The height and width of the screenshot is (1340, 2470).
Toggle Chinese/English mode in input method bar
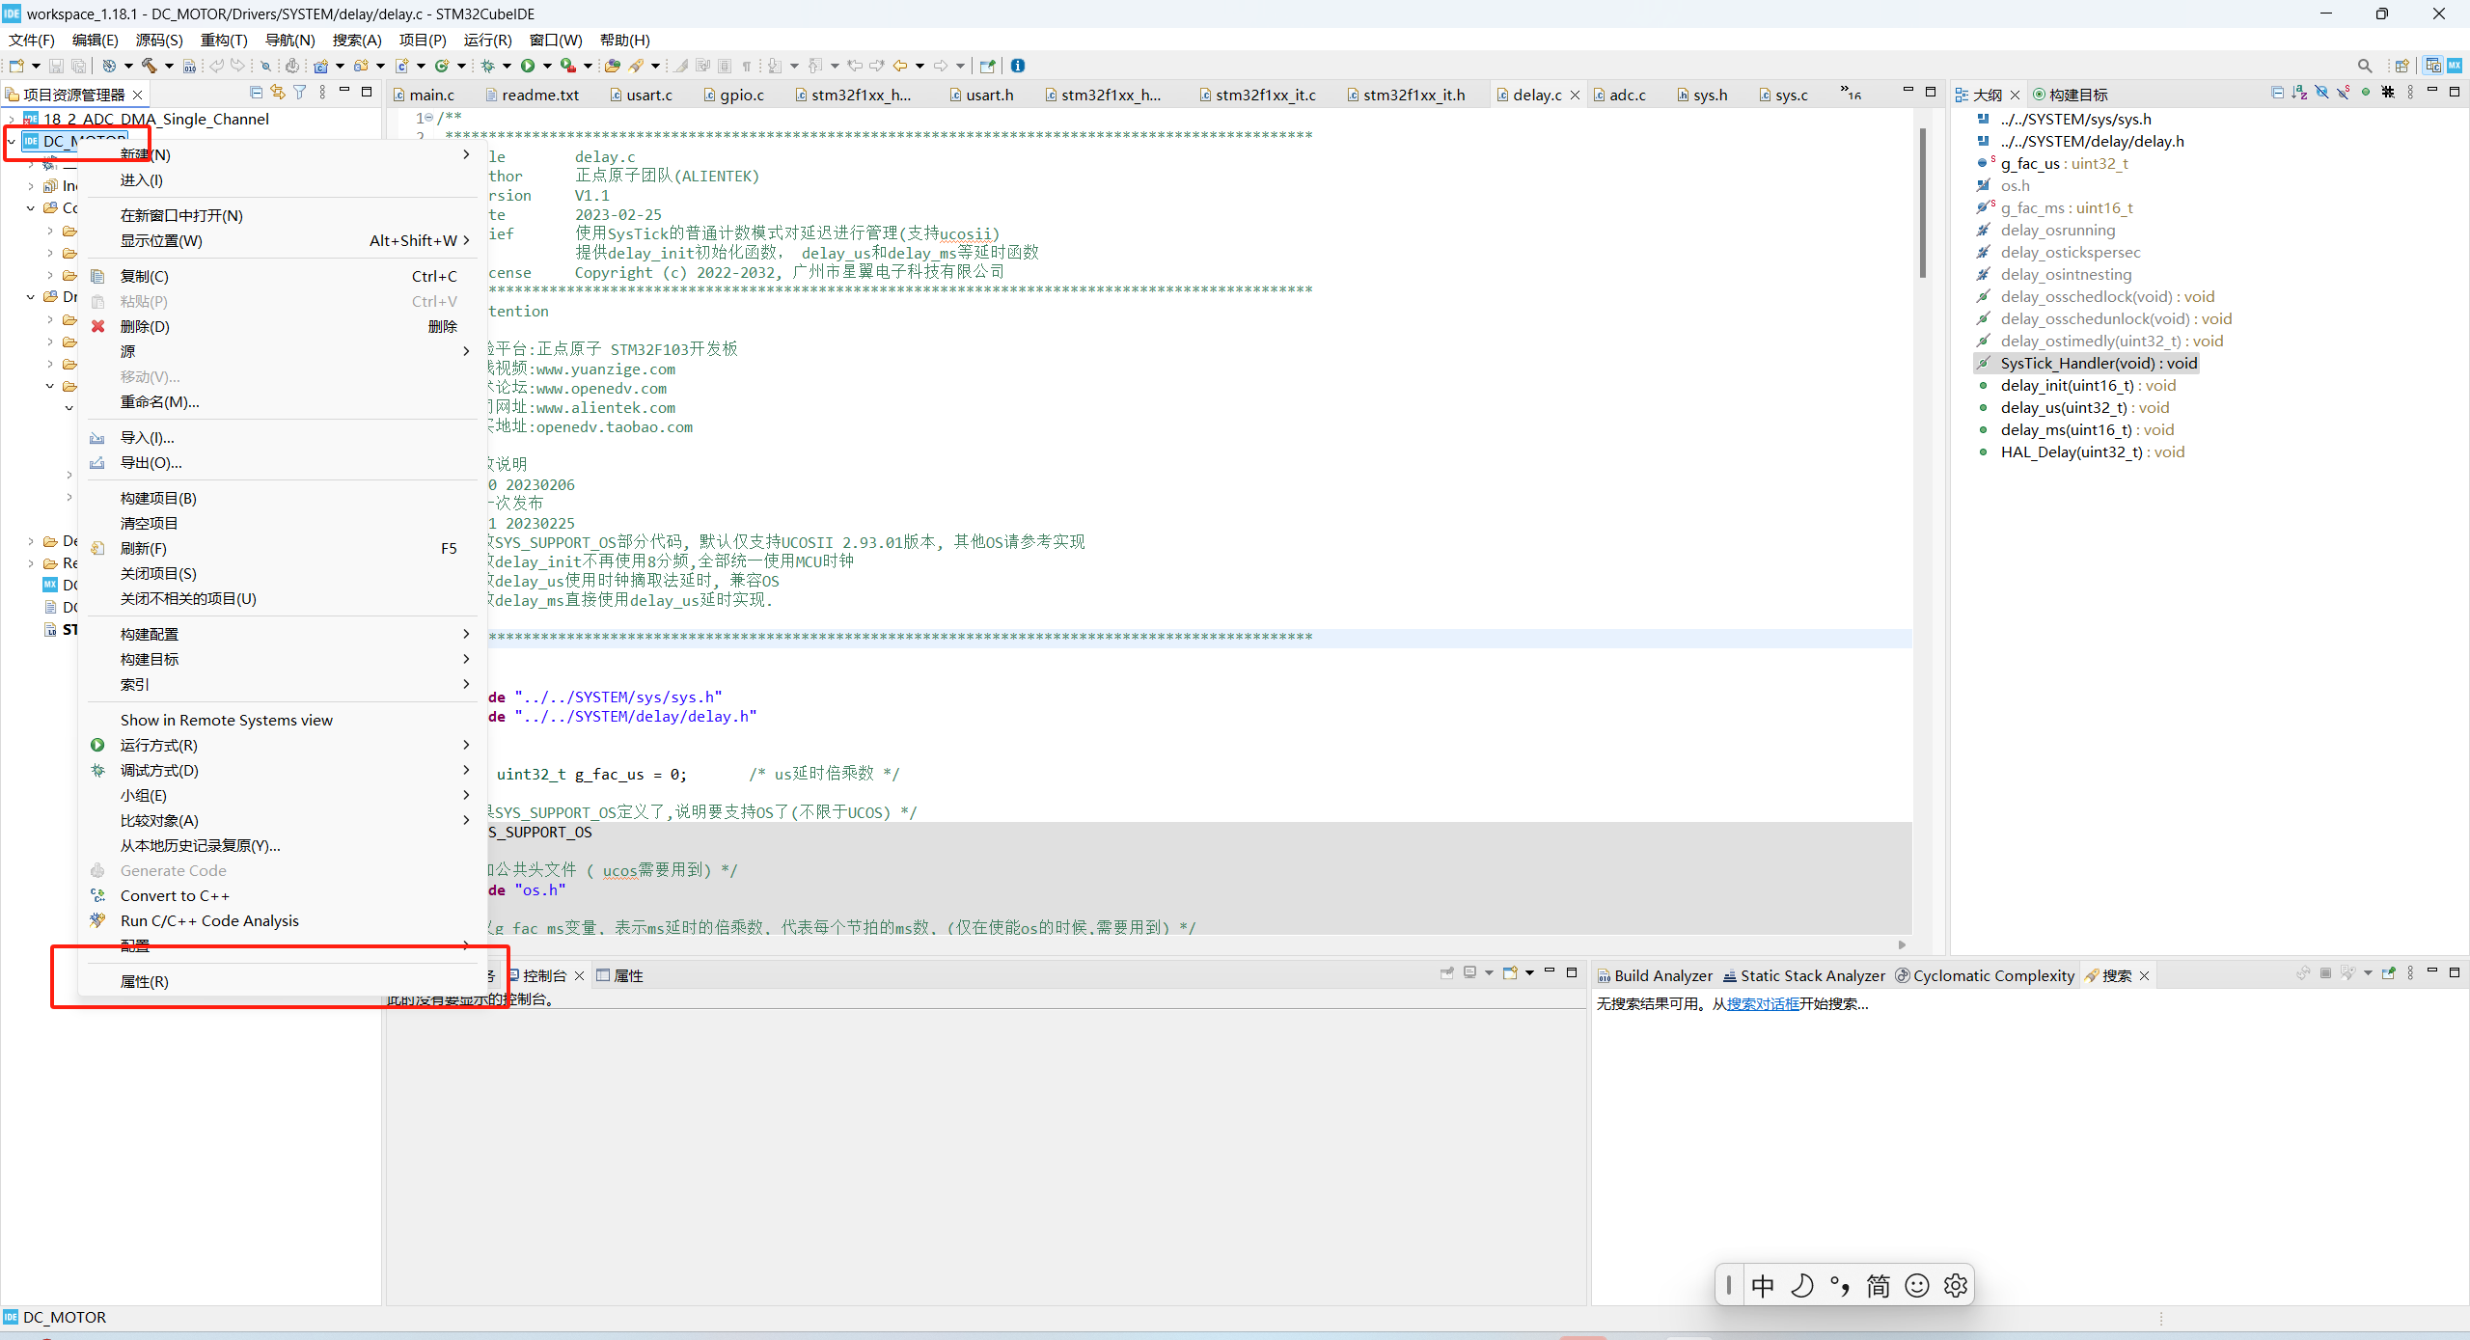[1763, 1285]
